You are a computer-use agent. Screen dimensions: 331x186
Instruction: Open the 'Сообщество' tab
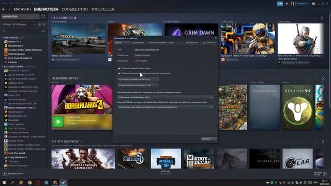[74, 9]
